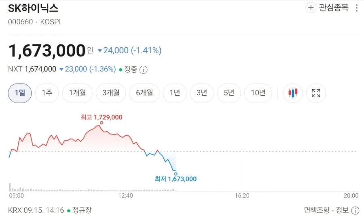Switch chart to 1개월 range
Viewport: 364px width, 220px height.
[x=77, y=93]
